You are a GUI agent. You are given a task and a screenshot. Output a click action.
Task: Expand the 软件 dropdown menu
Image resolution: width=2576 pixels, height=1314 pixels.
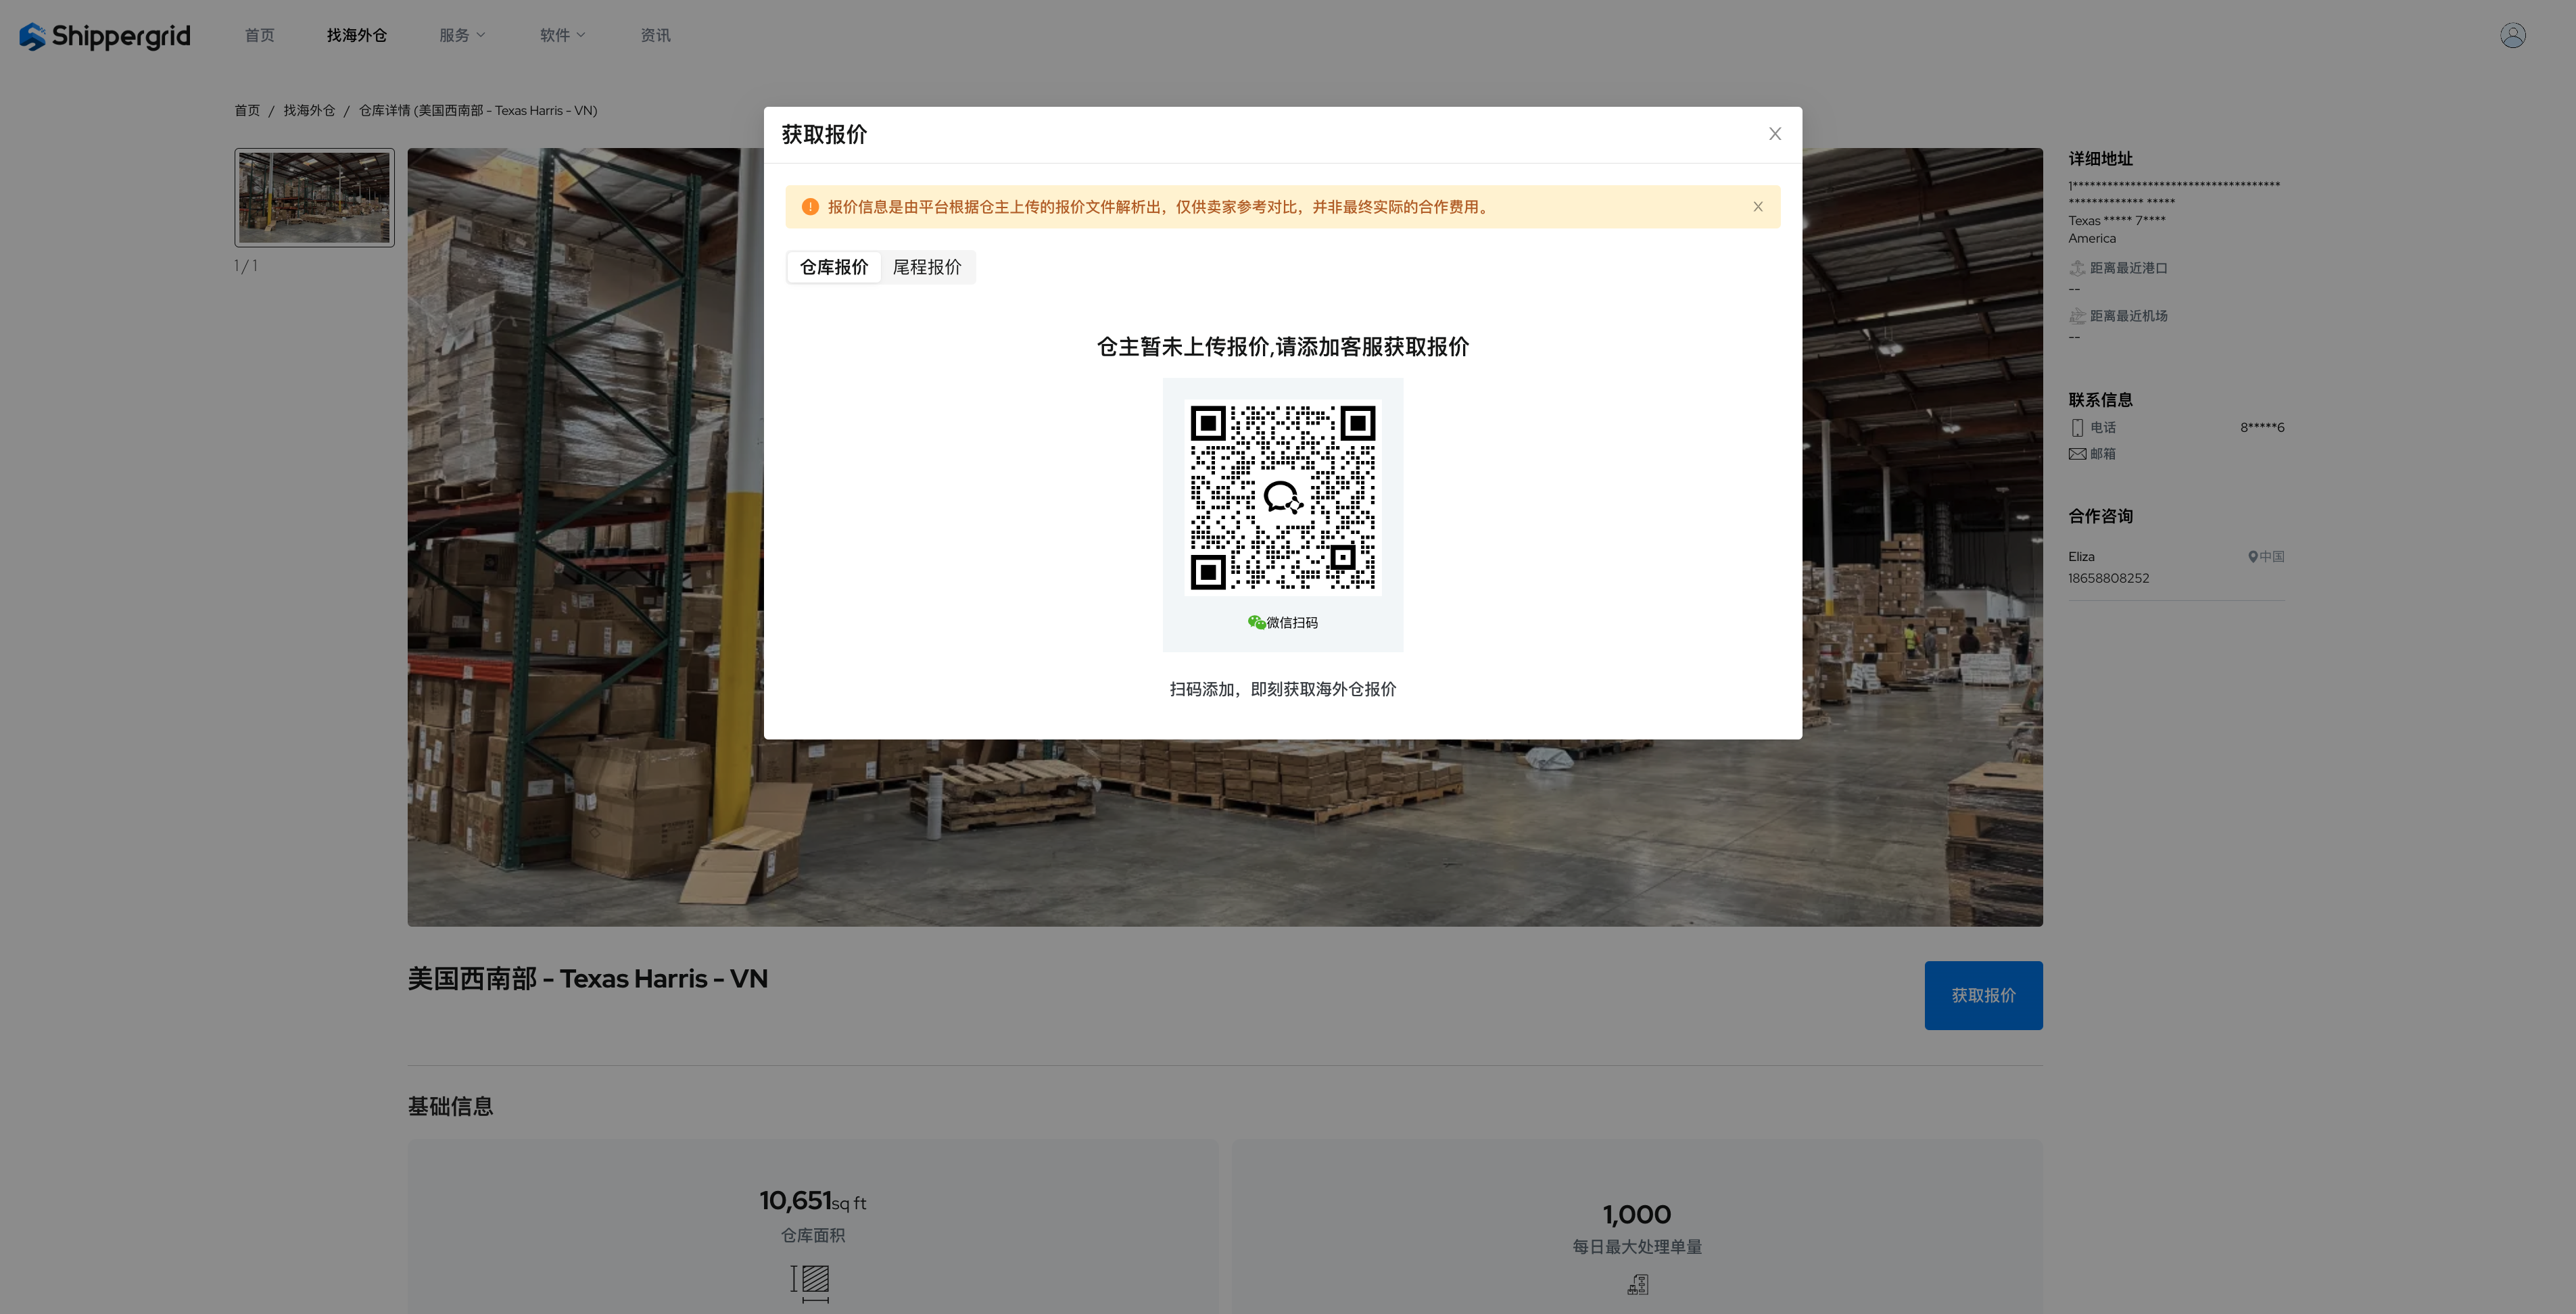pyautogui.click(x=562, y=35)
